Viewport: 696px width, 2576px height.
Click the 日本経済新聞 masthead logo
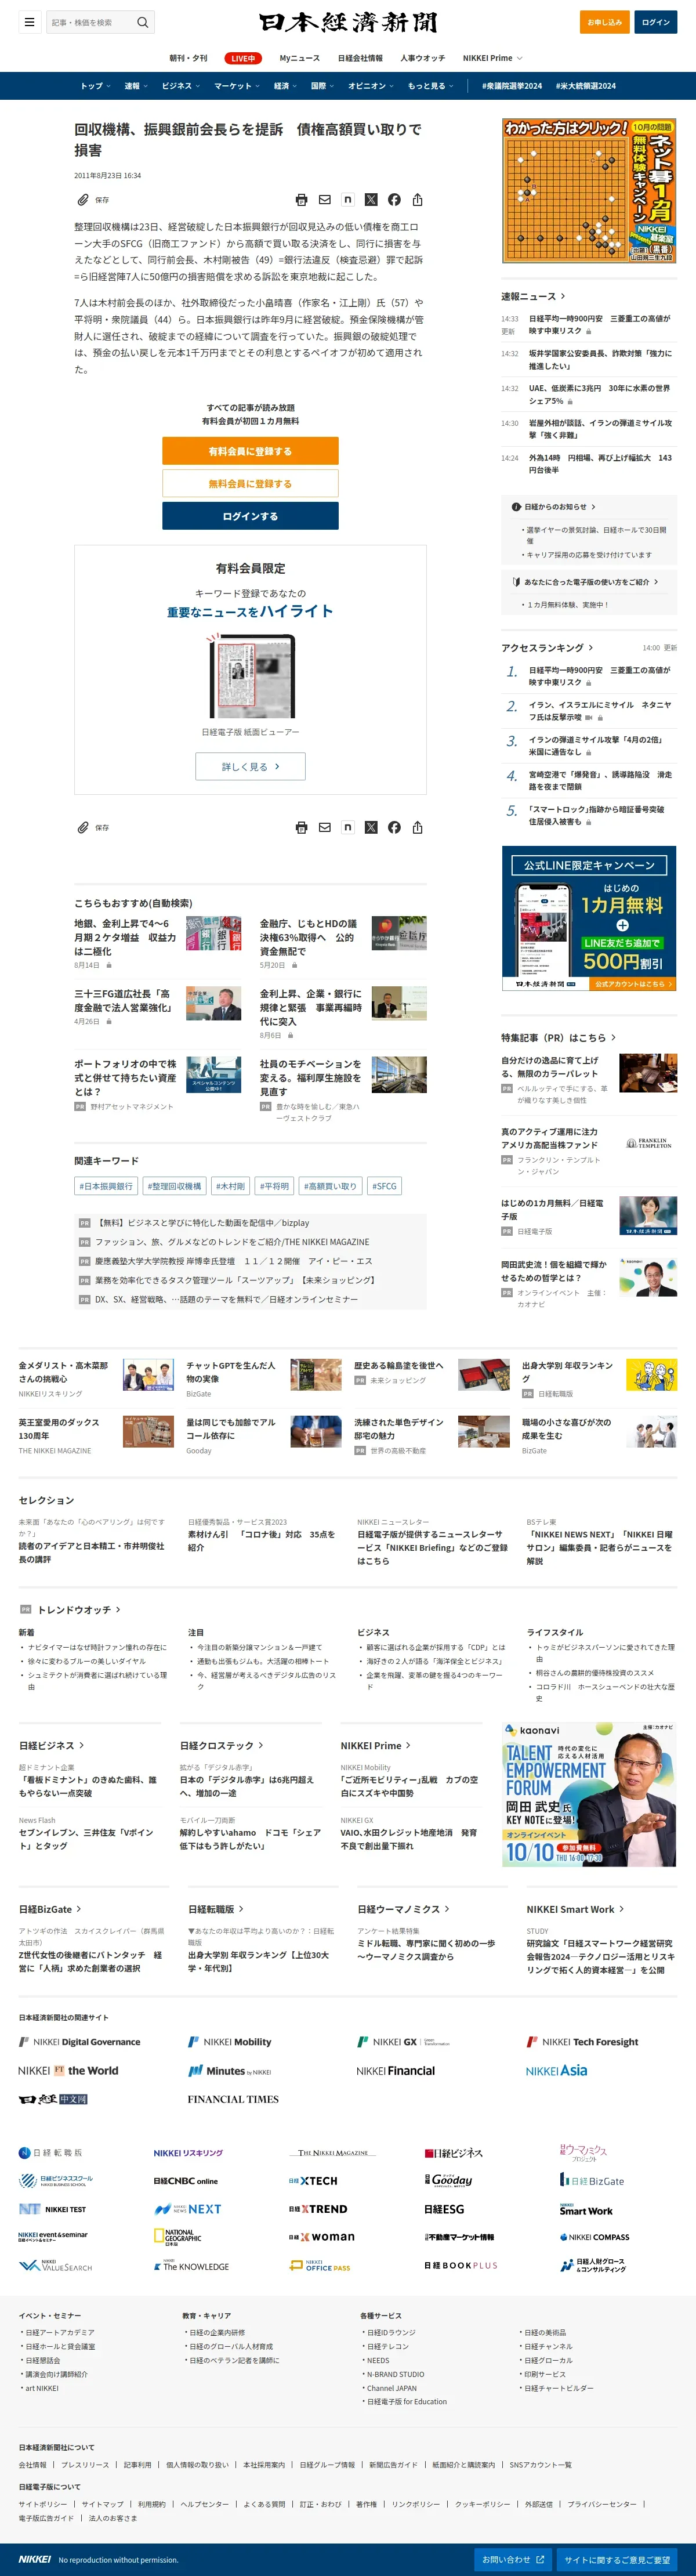pyautogui.click(x=348, y=22)
